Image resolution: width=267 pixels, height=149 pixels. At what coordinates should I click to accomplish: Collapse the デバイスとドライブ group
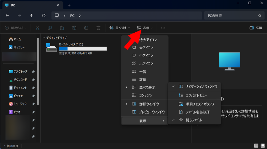coord(44,38)
